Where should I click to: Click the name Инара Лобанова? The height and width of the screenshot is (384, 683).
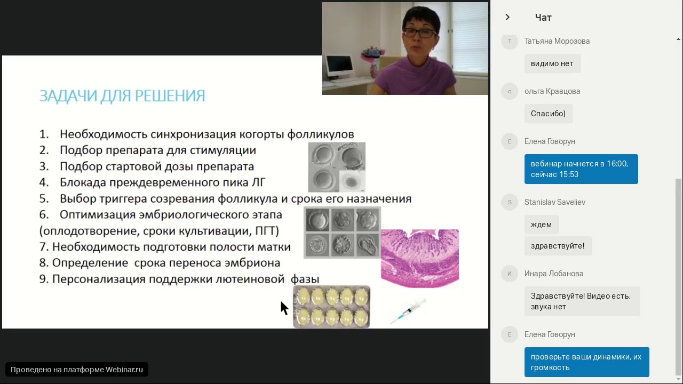(554, 274)
